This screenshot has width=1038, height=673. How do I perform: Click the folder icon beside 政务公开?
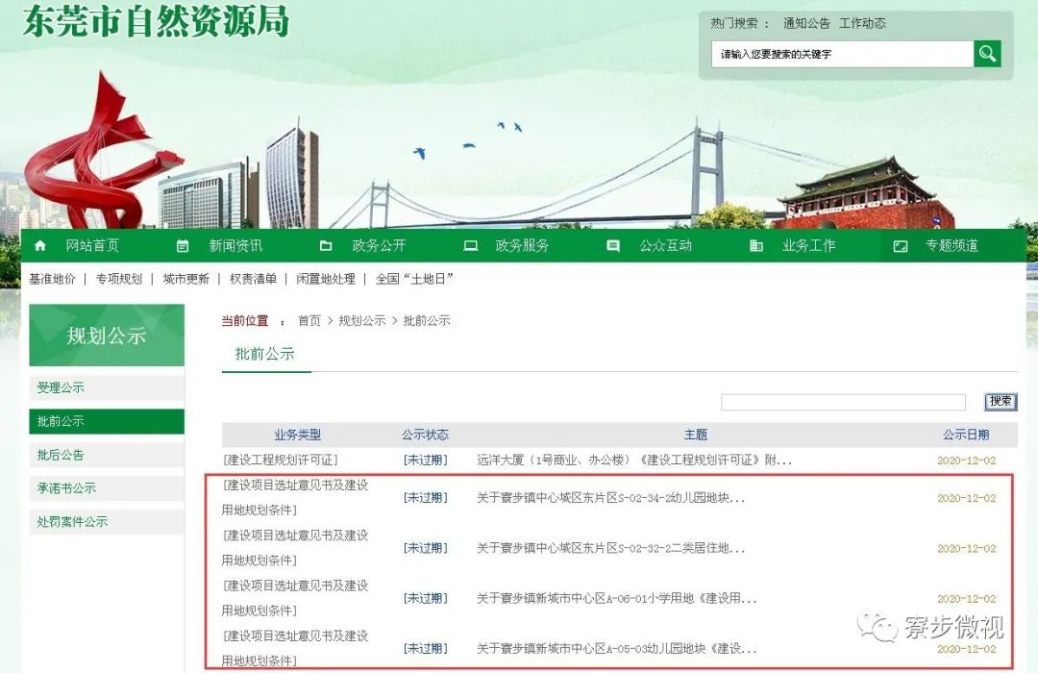coord(326,246)
